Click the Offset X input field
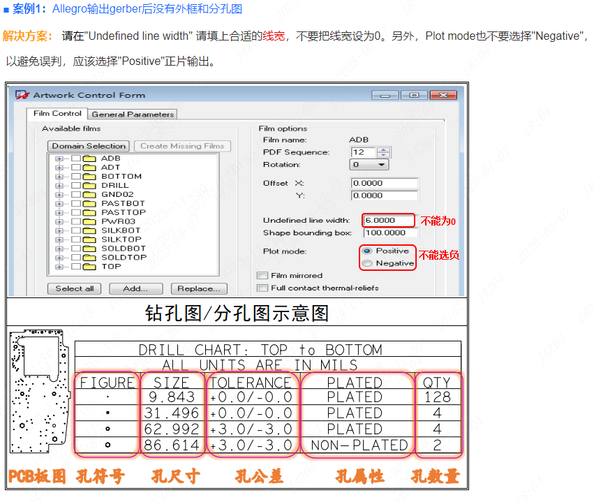Image resolution: width=594 pixels, height=502 pixels. coord(385,184)
